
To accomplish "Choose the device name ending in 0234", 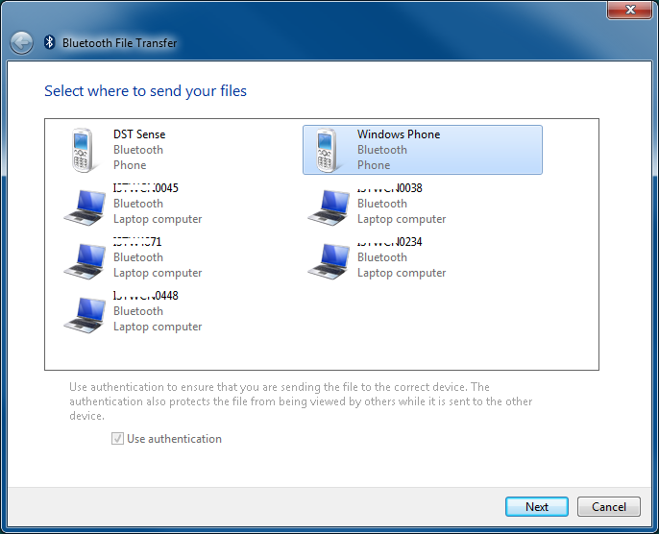I will (390, 242).
